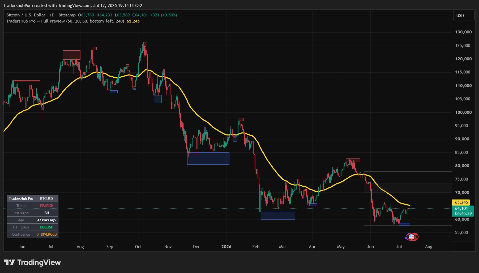Click the 47 bars ago value
The width and height of the screenshot is (479, 273).
46,220
